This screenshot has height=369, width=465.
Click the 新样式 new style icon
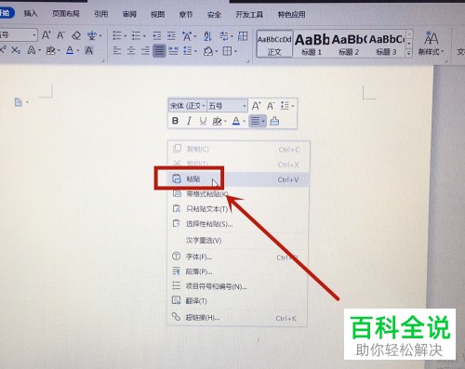coord(432,43)
